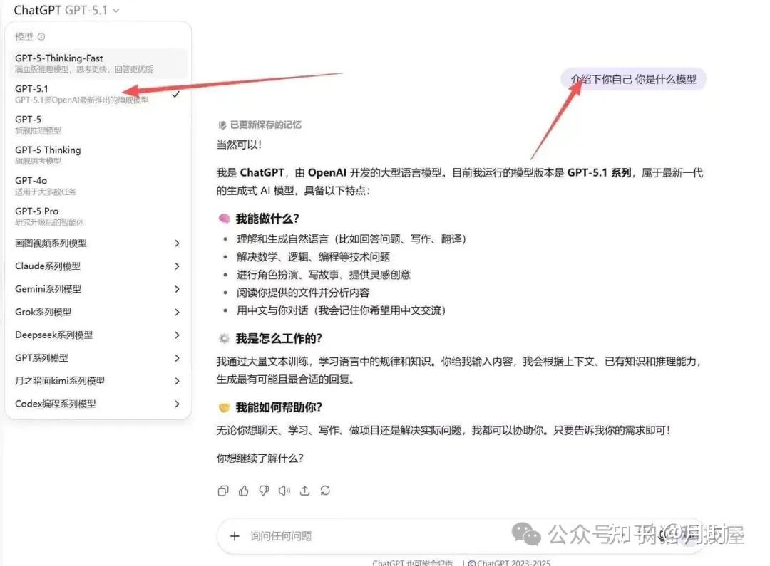
Task: Click the 已更新保存的记忆 memory notice
Action: (x=260, y=125)
